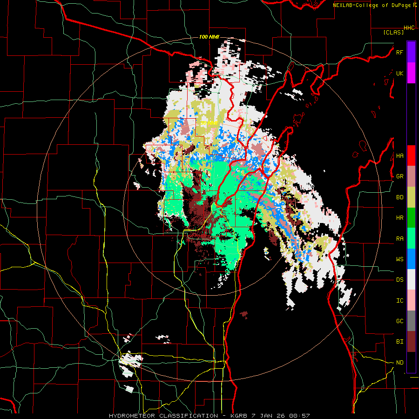The image size is (419, 419).
Task: Select the 'HR' legend label
Action: pyautogui.click(x=399, y=218)
